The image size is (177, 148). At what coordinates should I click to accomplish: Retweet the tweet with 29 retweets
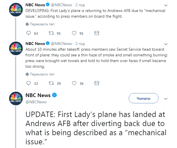click(51, 83)
